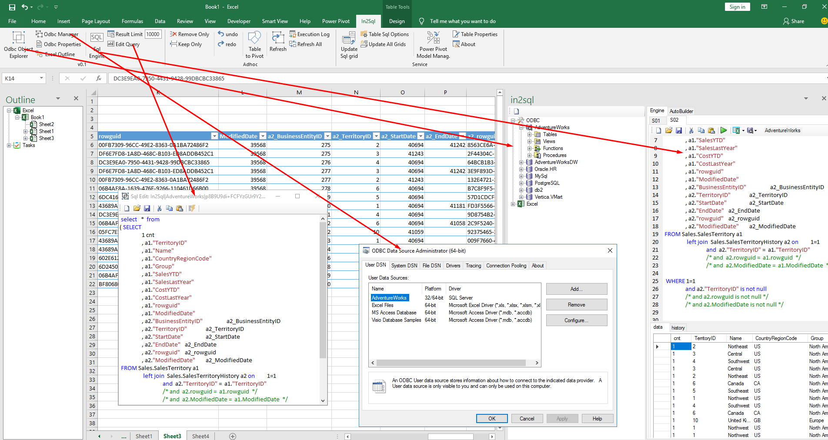The image size is (828, 440).
Task: Expand Tasks in the Outline pane
Action: pyautogui.click(x=9, y=145)
